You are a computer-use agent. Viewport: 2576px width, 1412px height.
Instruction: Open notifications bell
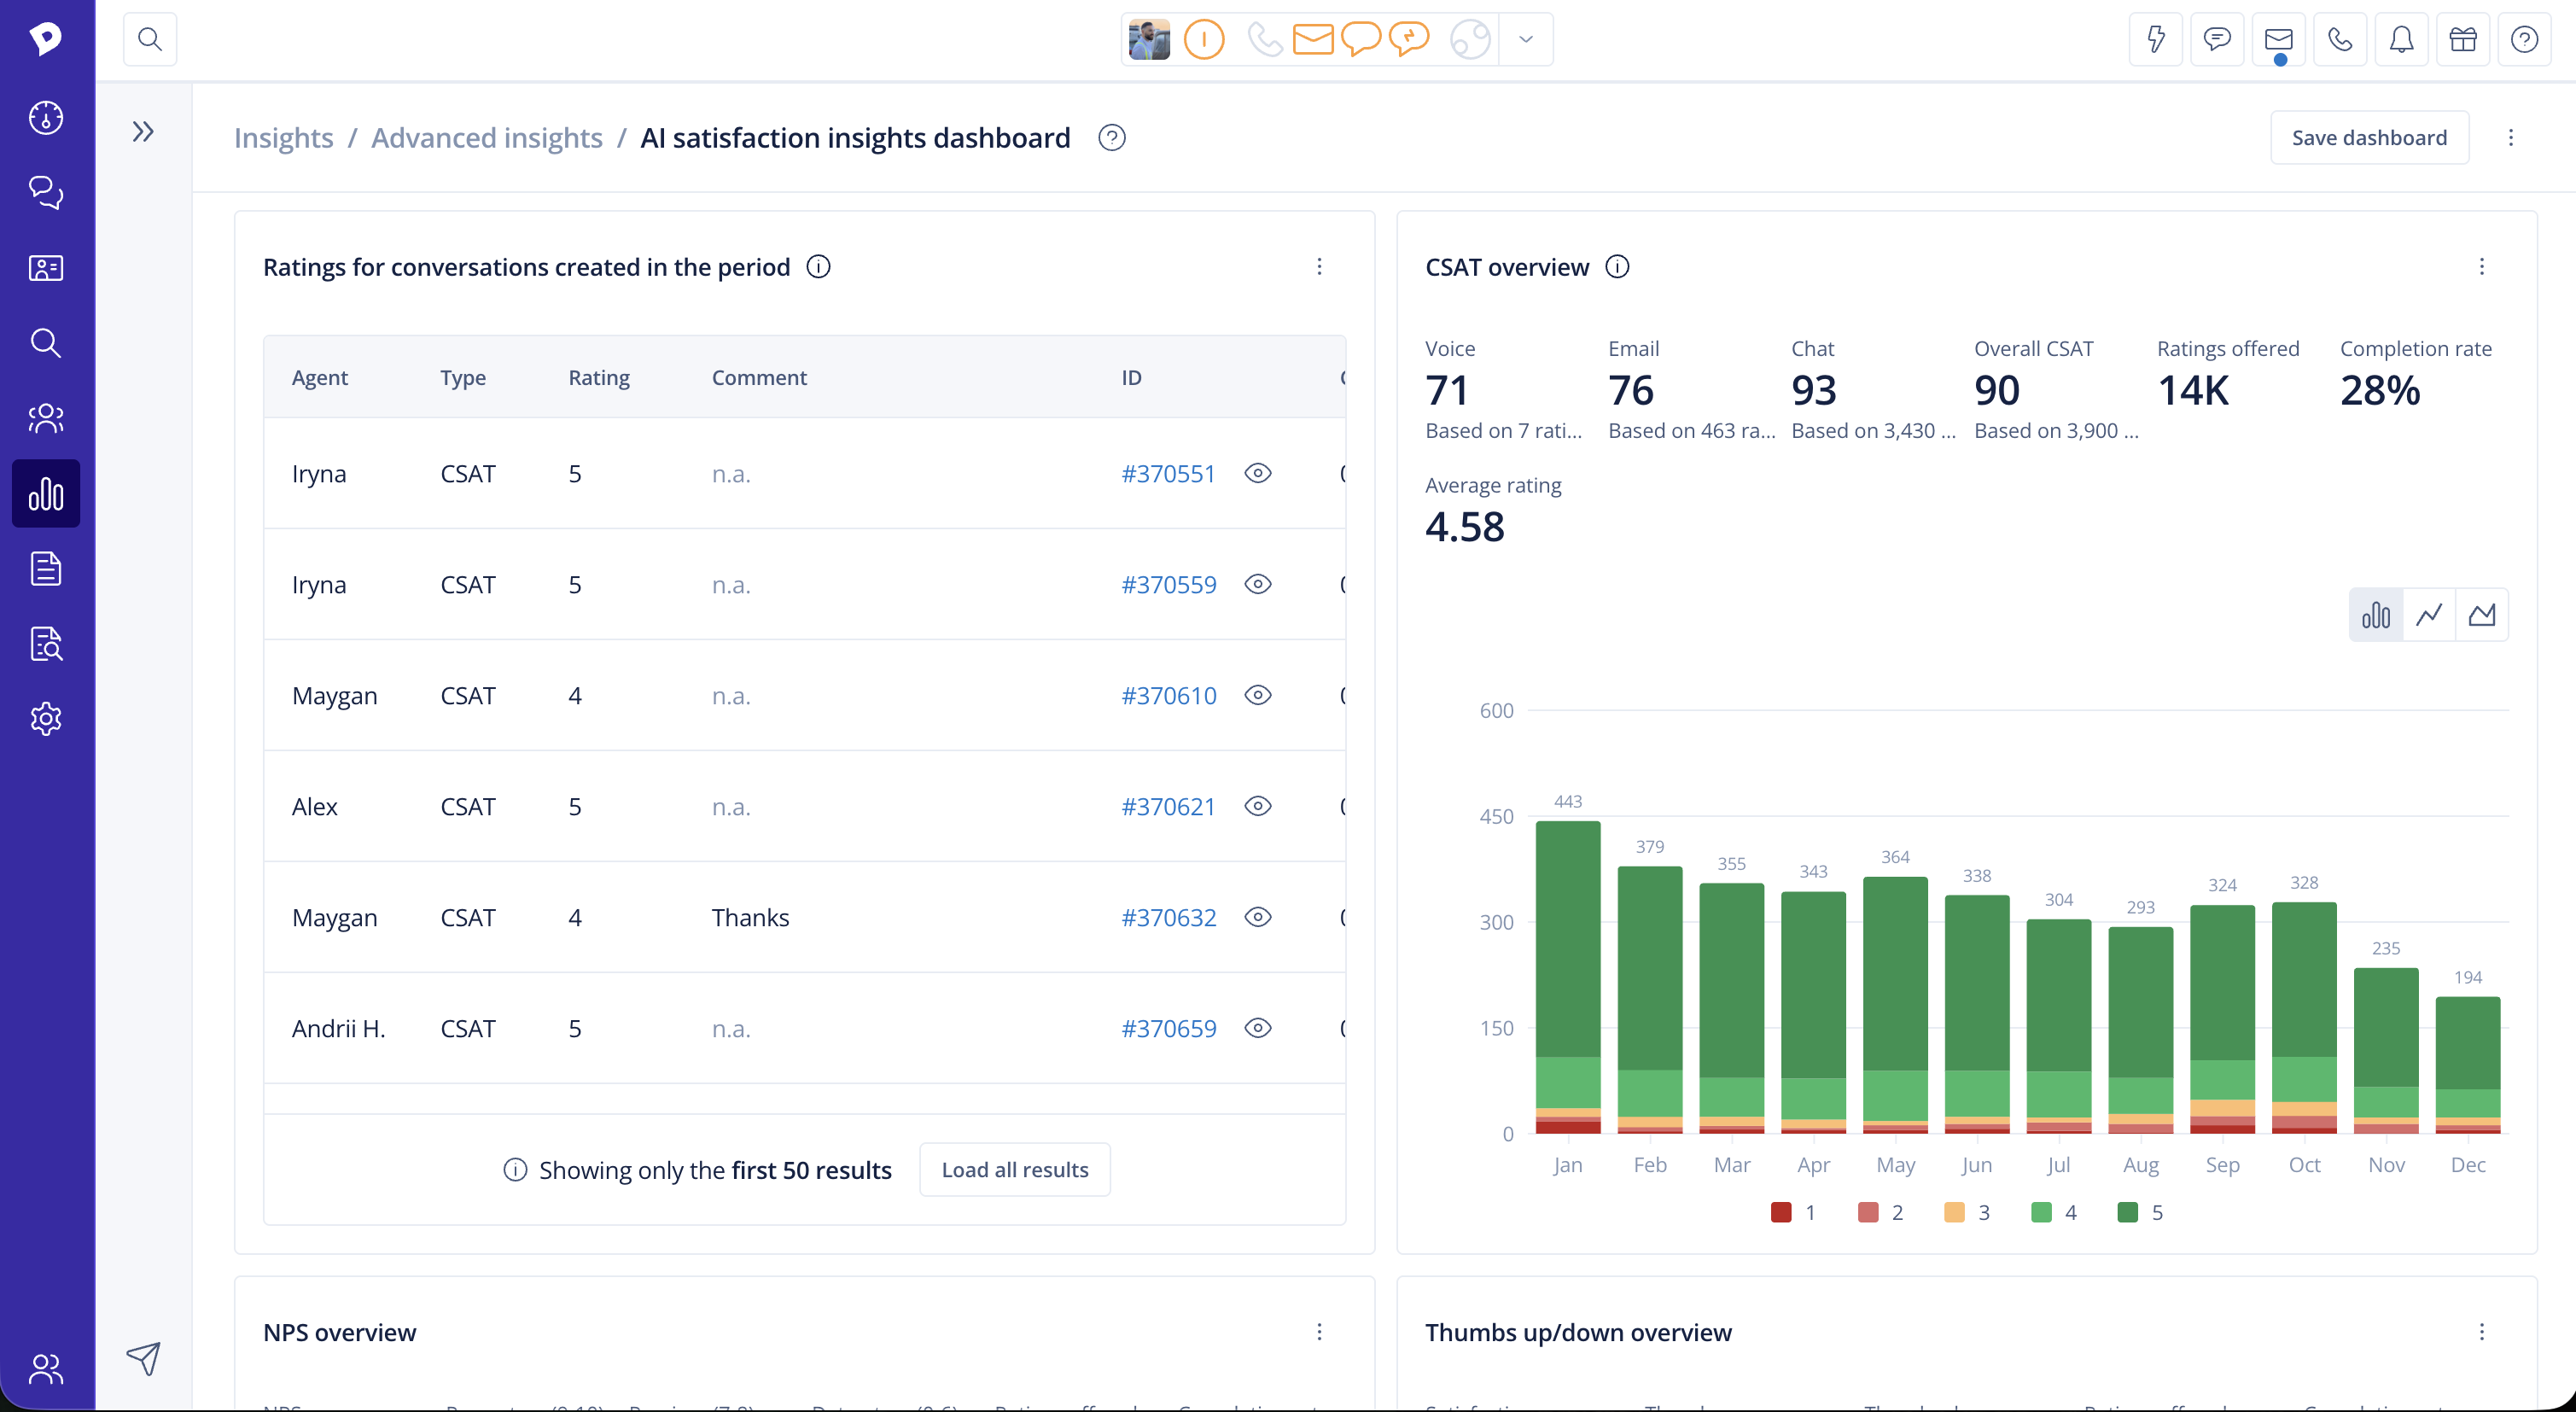coord(2401,39)
